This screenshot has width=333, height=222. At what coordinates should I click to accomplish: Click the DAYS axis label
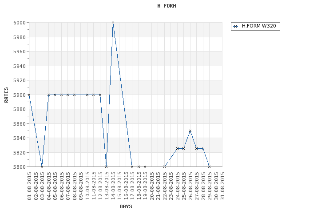click(x=126, y=206)
